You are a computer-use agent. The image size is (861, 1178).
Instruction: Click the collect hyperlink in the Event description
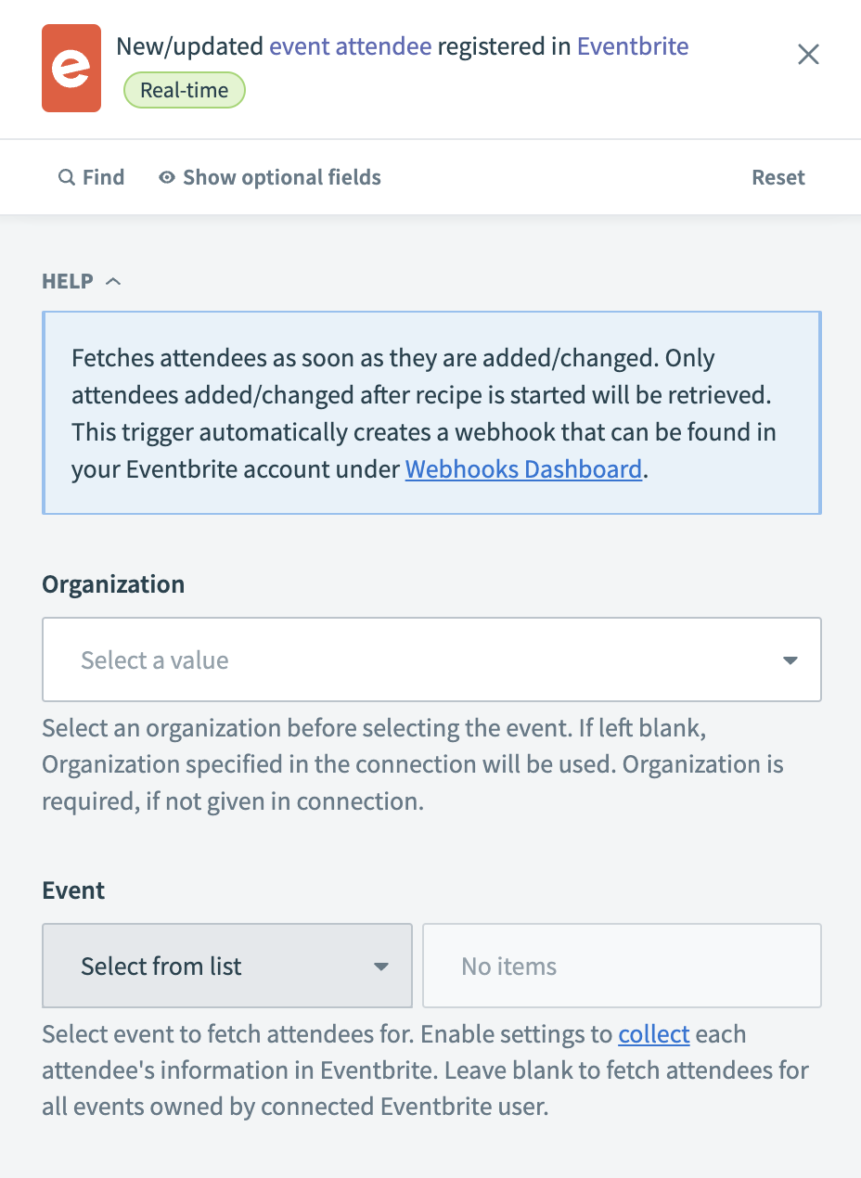(654, 1033)
